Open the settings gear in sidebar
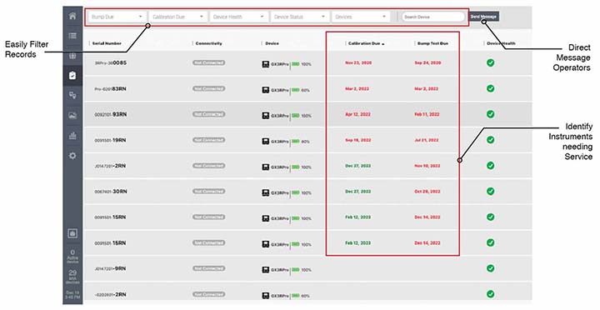This screenshot has width=600, height=310. coord(72,156)
